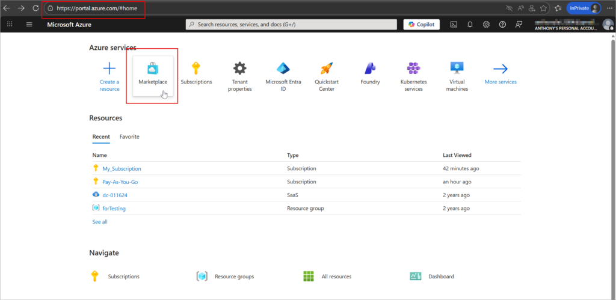Open portal settings gear
The width and height of the screenshot is (616, 300).
point(486,25)
